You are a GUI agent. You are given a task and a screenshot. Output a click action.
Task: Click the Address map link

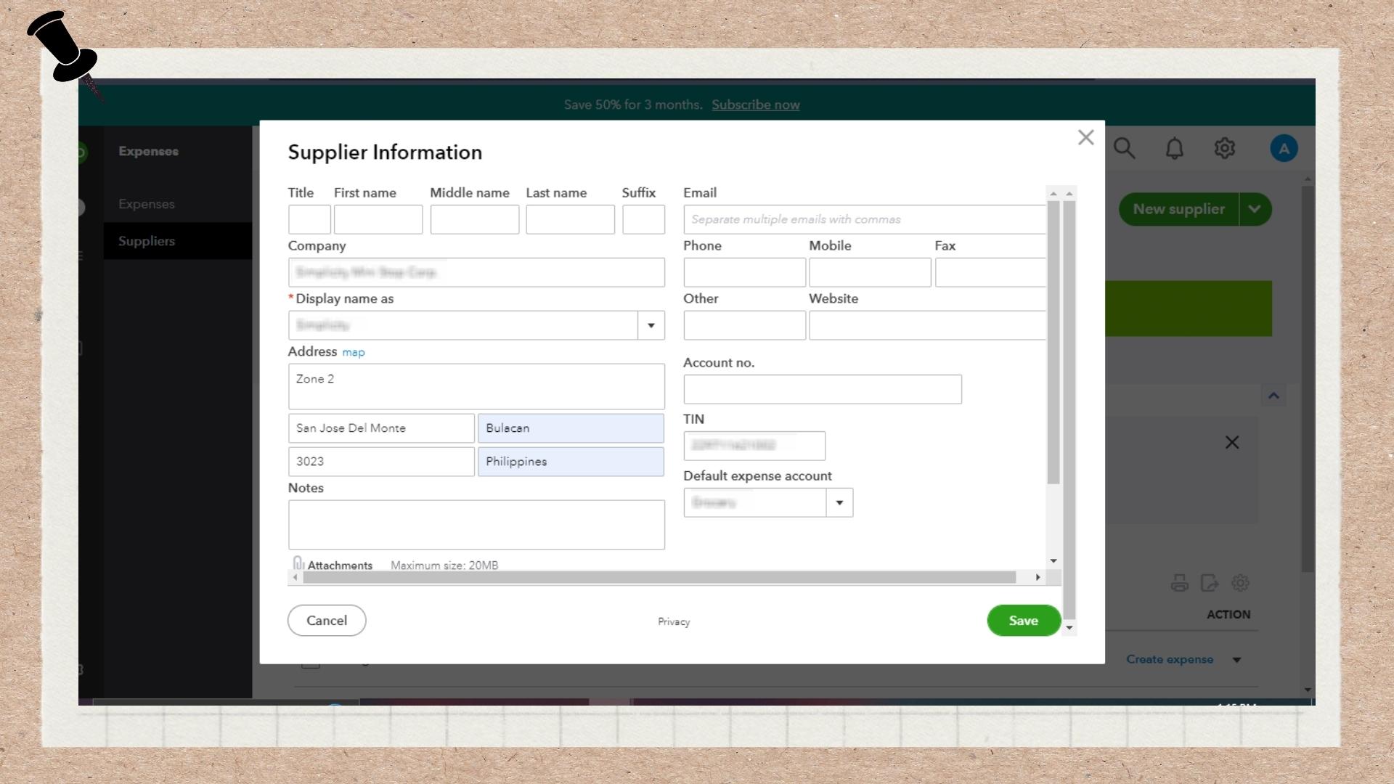tap(353, 353)
